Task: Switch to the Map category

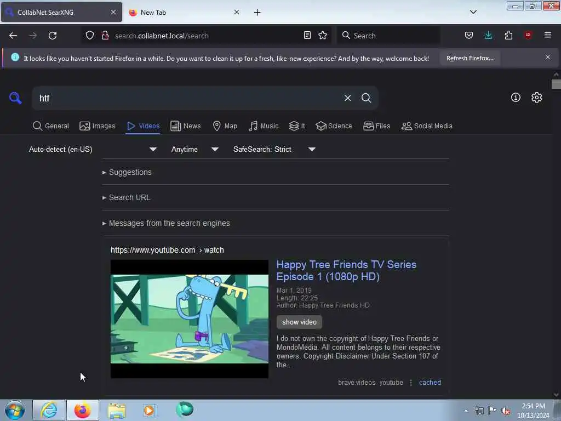Action: pyautogui.click(x=225, y=126)
